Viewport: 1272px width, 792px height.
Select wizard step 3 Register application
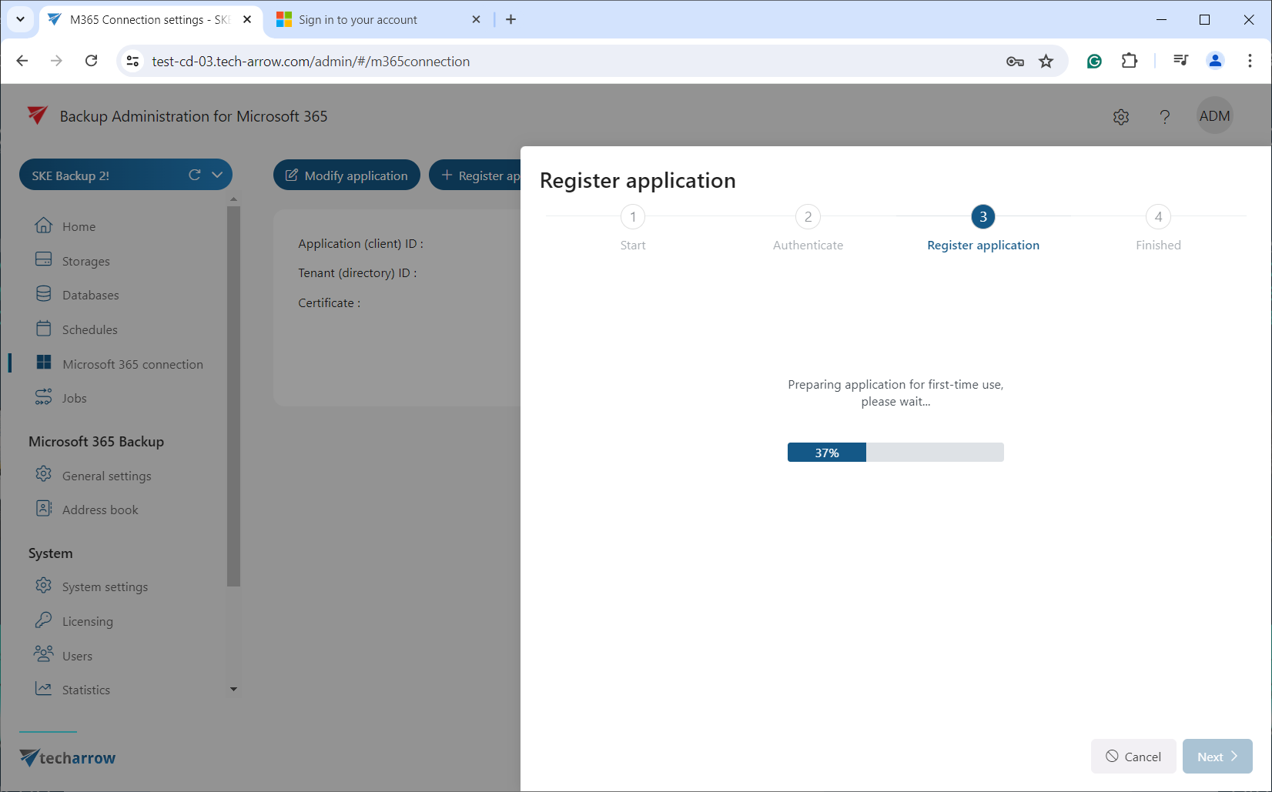(983, 217)
